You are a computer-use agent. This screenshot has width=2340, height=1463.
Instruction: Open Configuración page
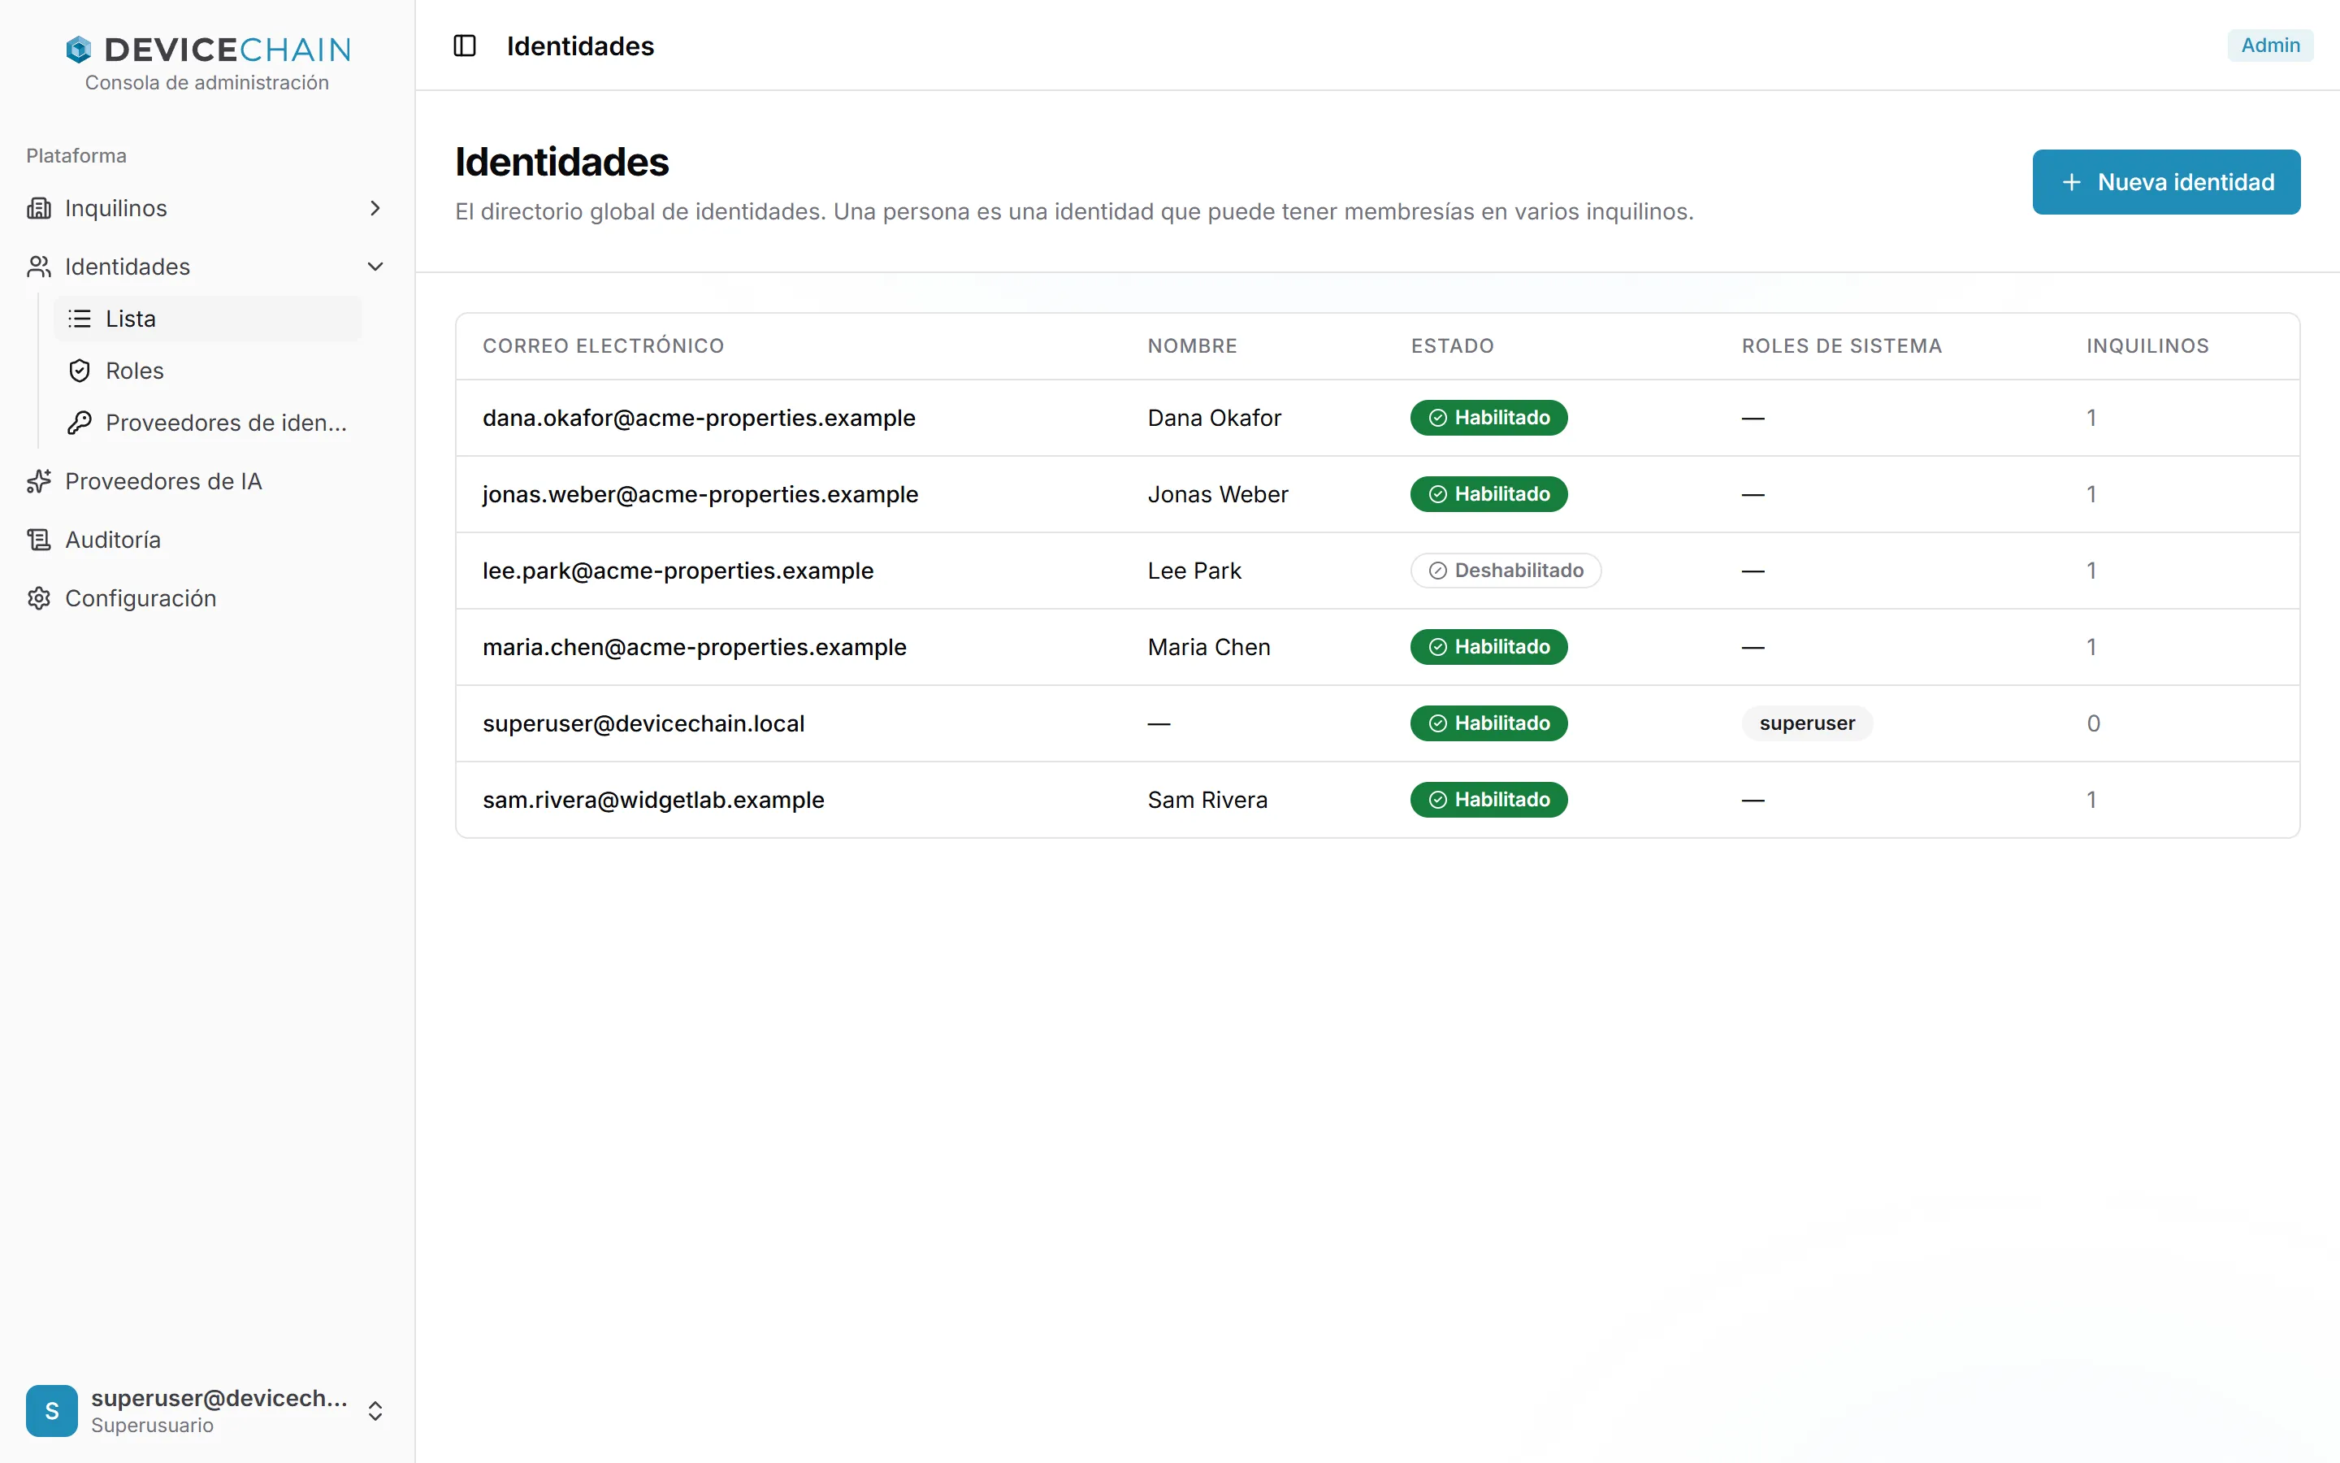click(x=207, y=598)
